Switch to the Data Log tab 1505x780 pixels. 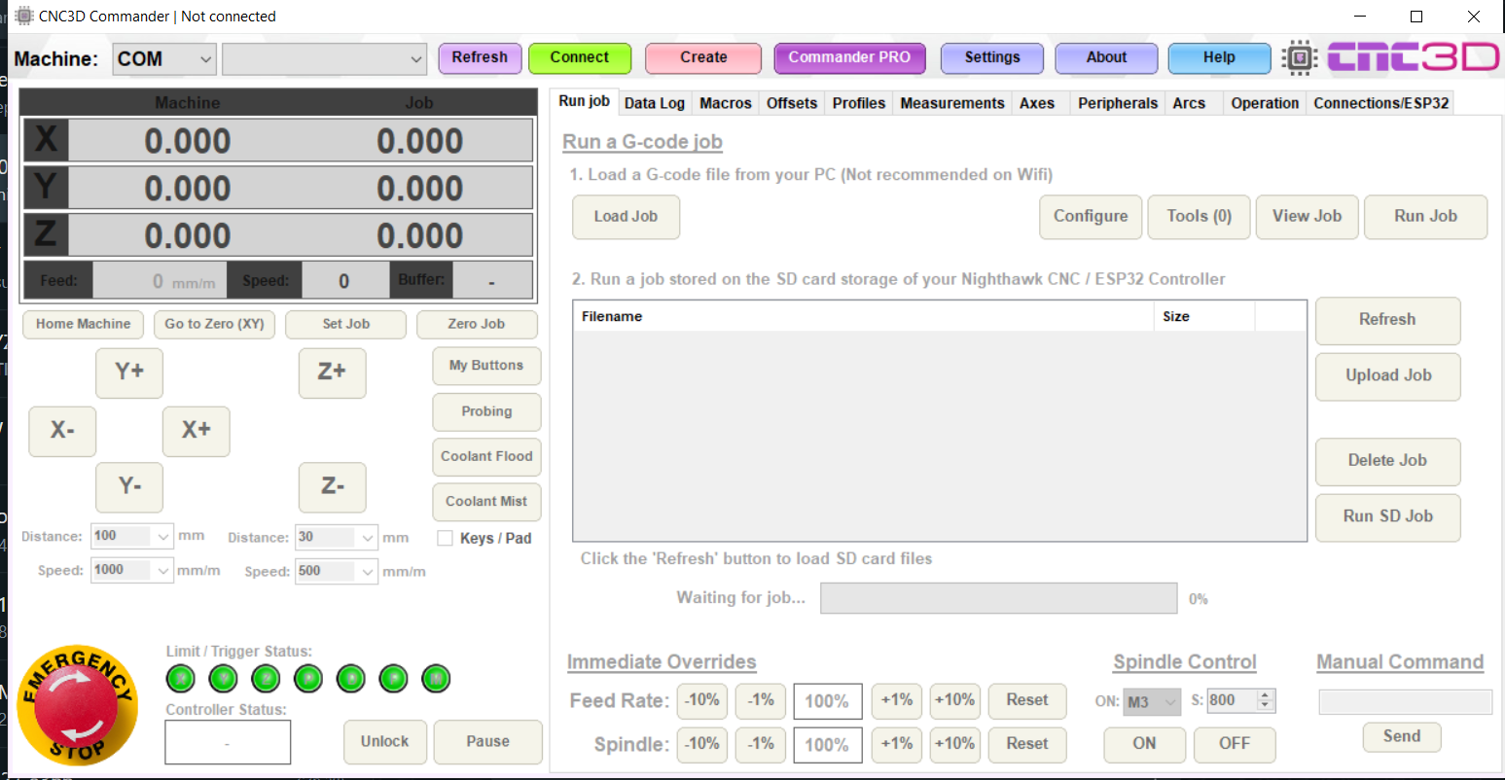[x=655, y=103]
